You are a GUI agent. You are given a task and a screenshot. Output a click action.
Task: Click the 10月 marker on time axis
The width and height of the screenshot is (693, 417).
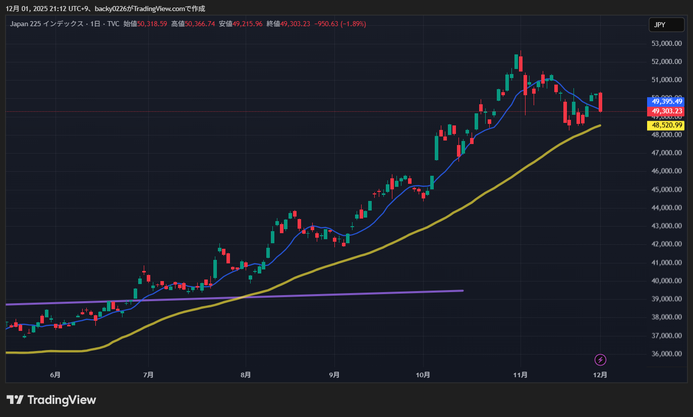pos(423,375)
